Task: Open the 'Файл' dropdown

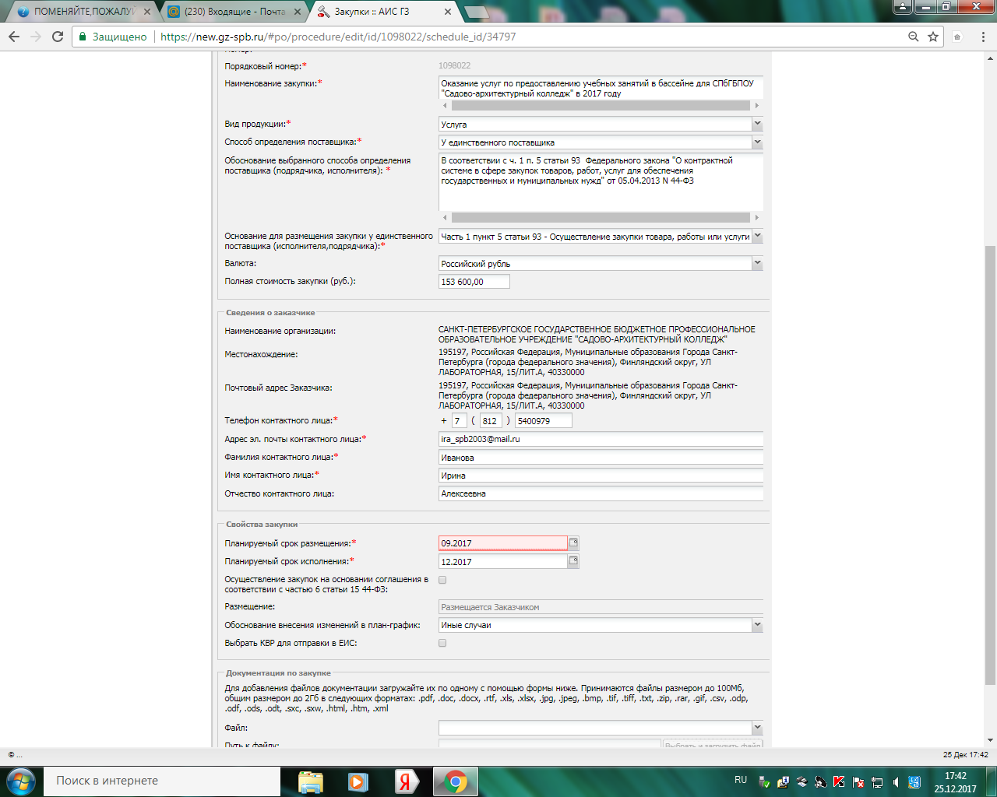Action: pos(757,728)
